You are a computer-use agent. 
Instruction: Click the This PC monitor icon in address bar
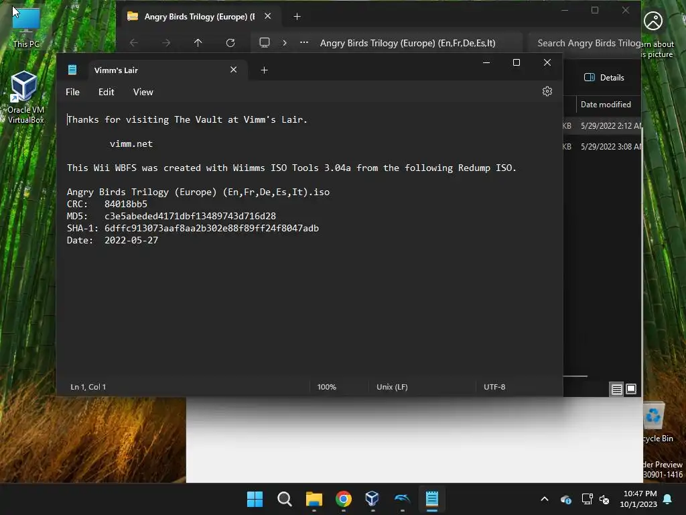pos(264,42)
